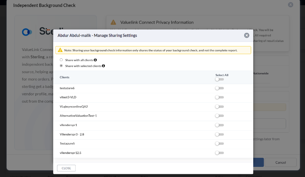Image resolution: width=305 pixels, height=177 pixels.
Task: Enable sharing toggle for vltest3-VLD
Action: (x=219, y=97)
